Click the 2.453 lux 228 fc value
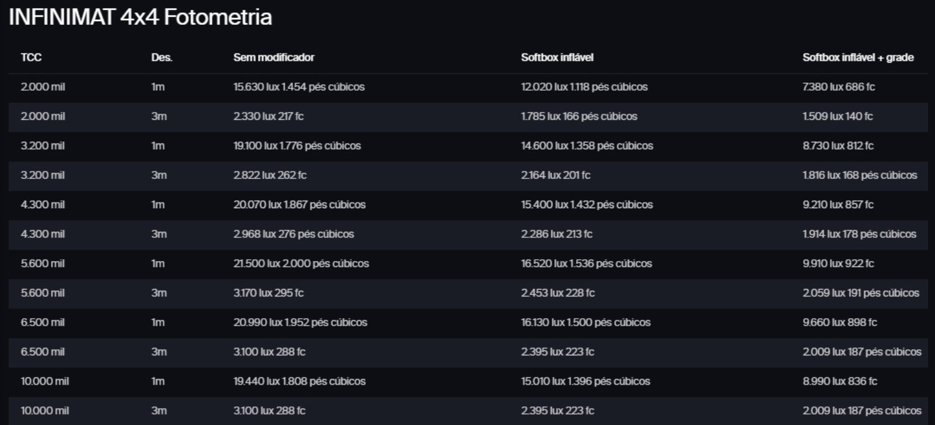 pos(557,293)
